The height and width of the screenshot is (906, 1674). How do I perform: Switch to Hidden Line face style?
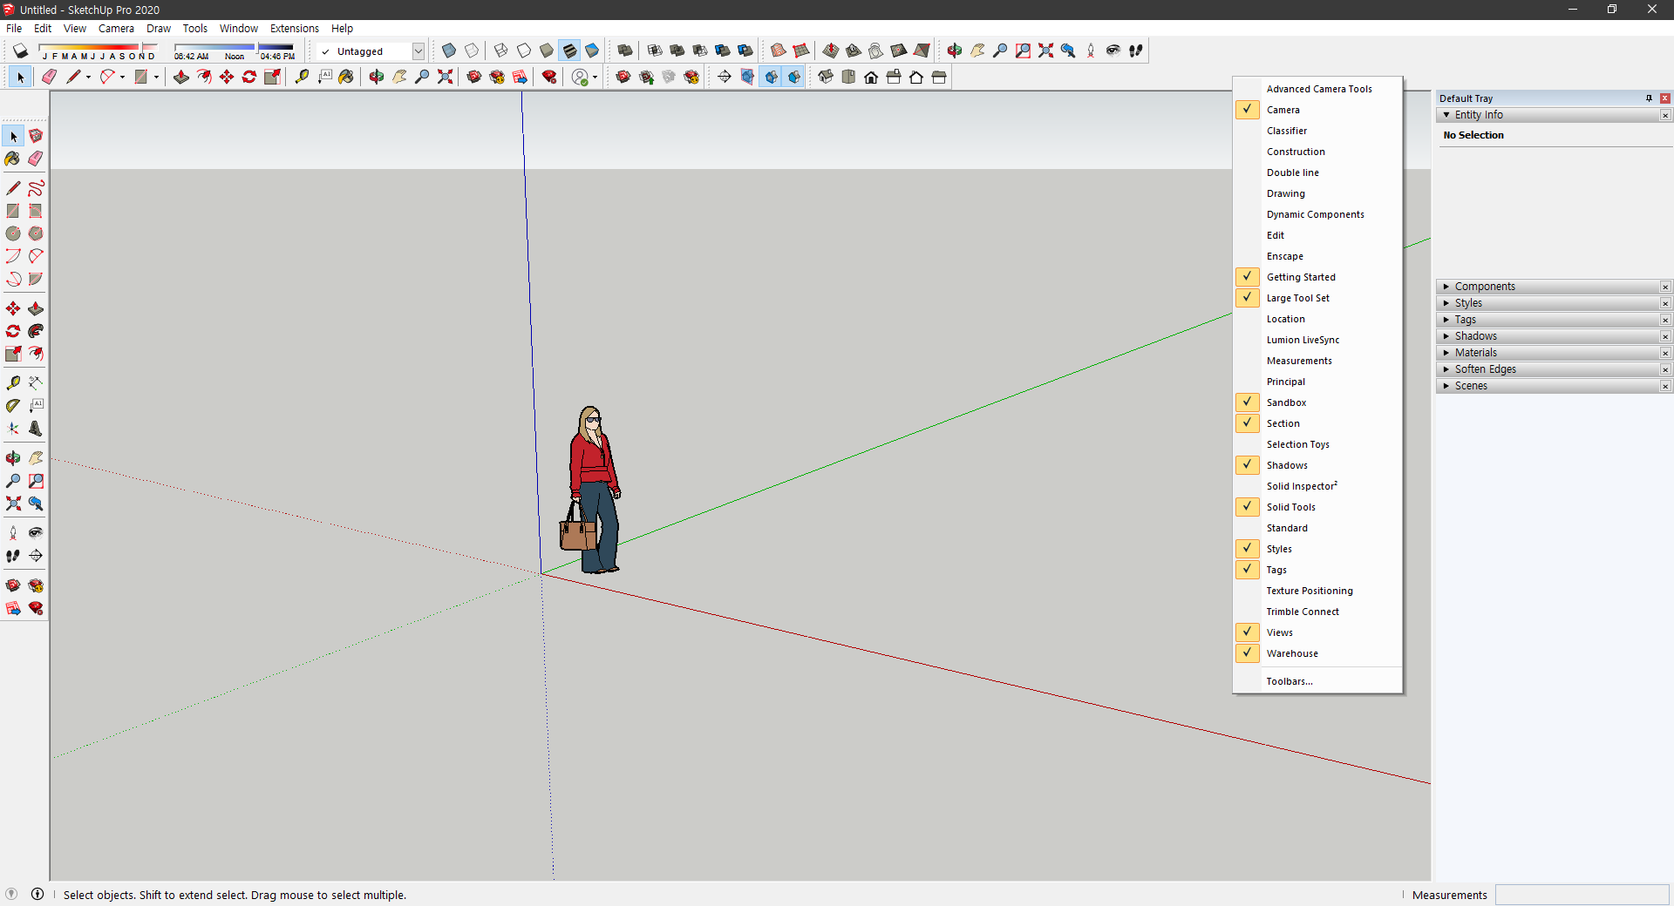[x=524, y=51]
